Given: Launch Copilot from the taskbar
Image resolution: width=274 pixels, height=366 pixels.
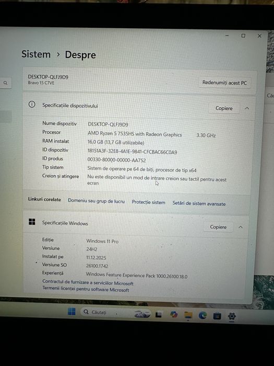Looking at the screenshot, I should [x=174, y=315].
